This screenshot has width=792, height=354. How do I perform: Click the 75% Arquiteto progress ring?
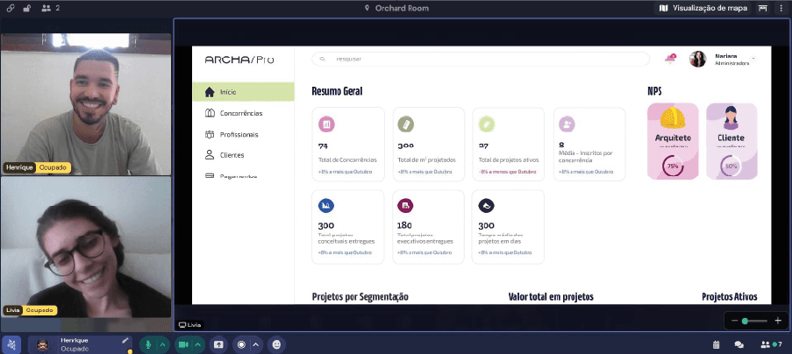click(673, 166)
